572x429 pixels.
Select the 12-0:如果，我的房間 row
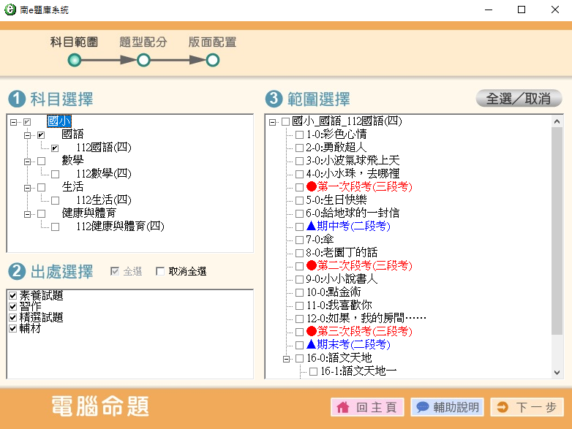[366, 318]
